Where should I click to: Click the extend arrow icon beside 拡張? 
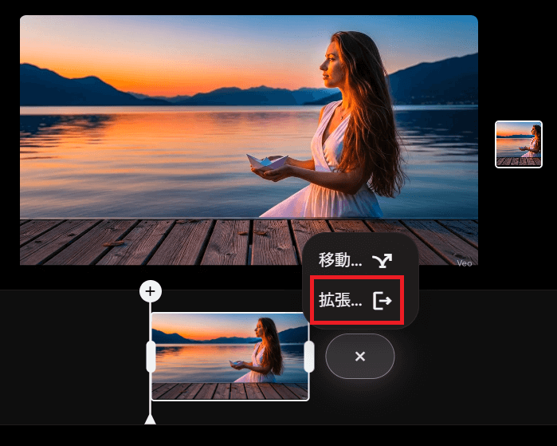[382, 301]
